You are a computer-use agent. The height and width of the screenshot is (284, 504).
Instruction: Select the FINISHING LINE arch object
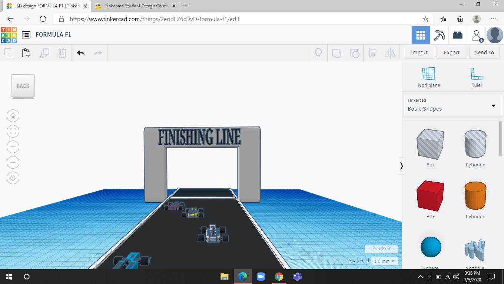click(202, 137)
